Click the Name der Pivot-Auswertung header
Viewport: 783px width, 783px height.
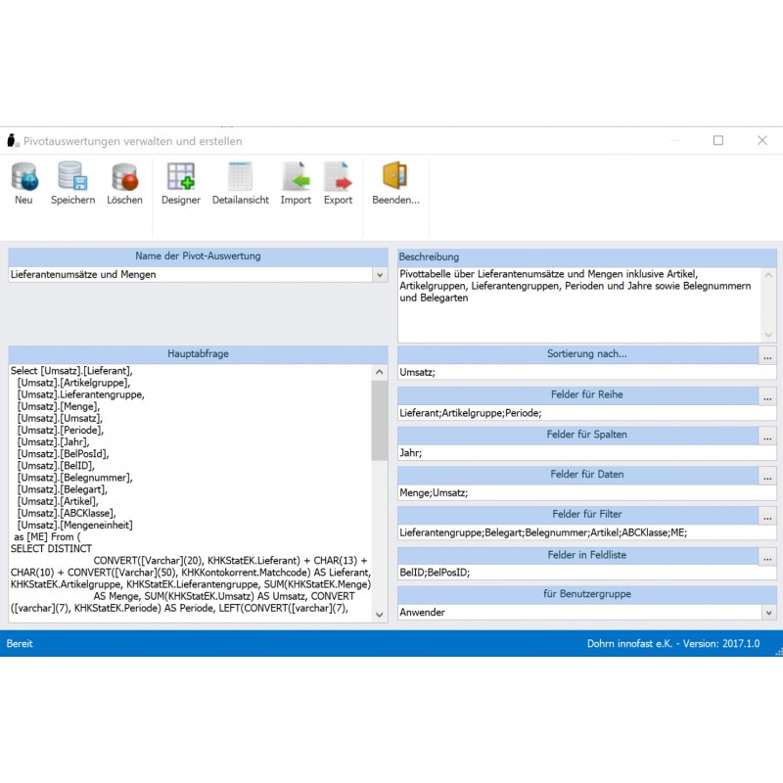[x=198, y=256]
